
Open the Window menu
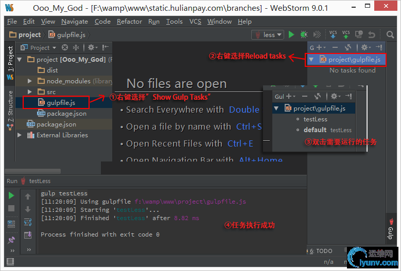pos(219,22)
